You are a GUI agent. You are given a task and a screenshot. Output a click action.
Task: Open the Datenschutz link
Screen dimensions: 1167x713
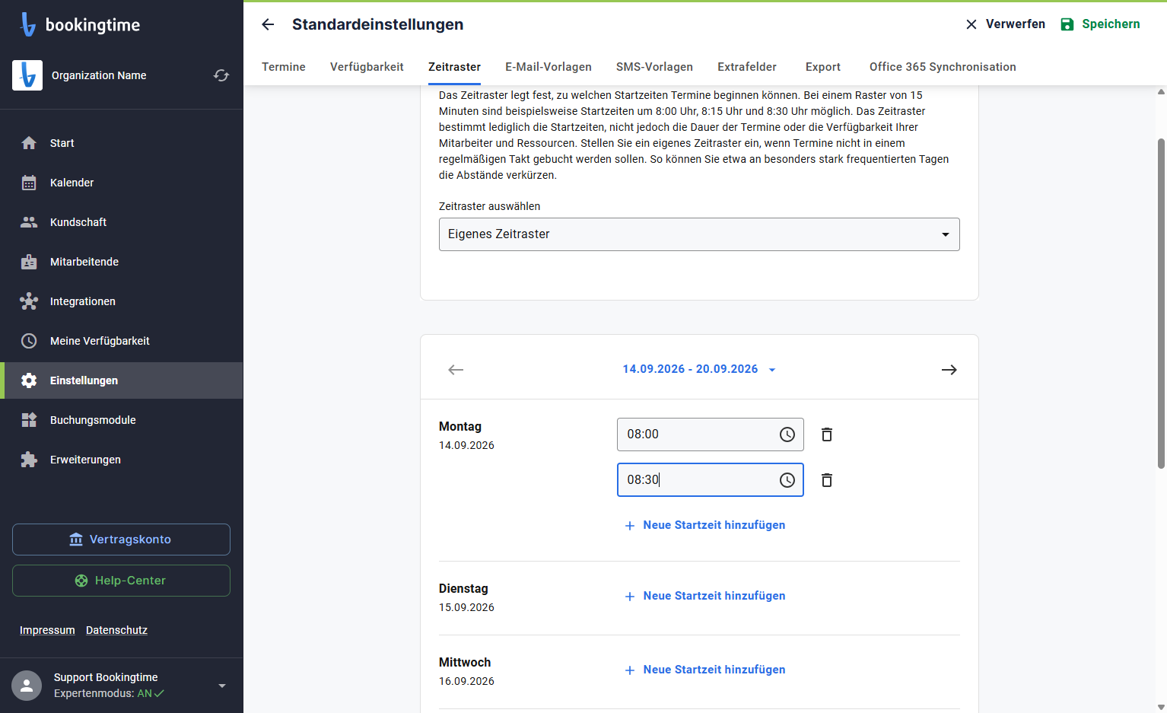[116, 630]
